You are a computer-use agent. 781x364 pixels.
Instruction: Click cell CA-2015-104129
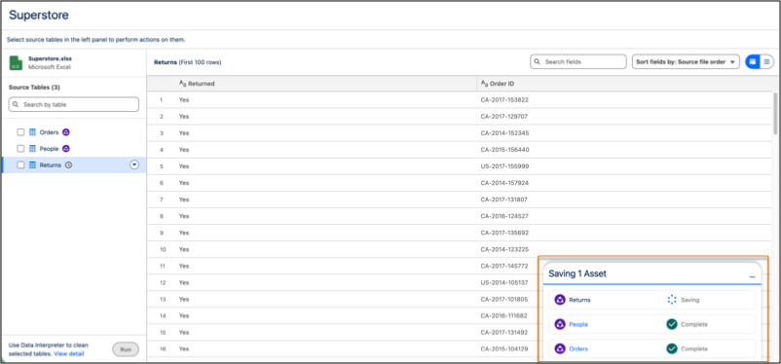[504, 349]
